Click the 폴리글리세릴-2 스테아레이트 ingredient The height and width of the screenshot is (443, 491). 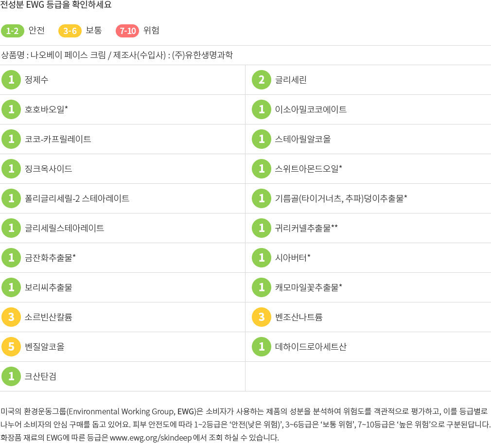[x=77, y=198]
